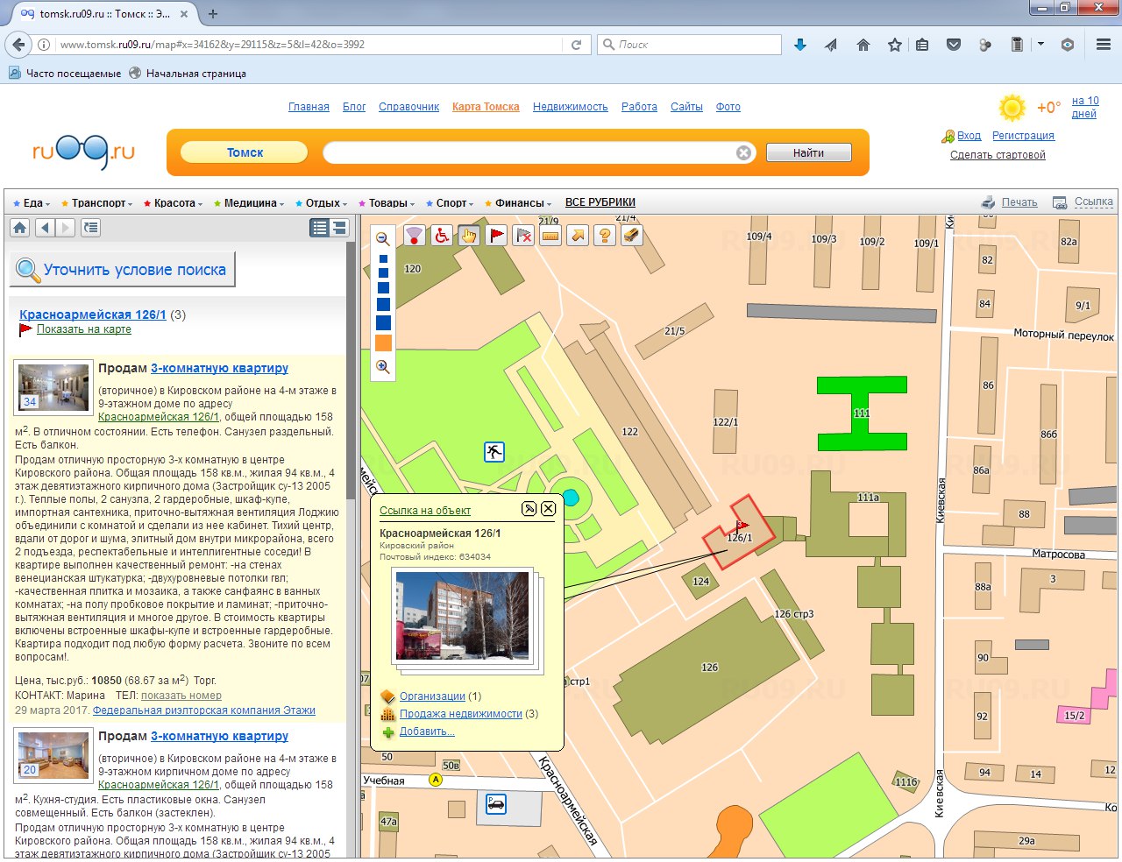The image size is (1122, 862).
Task: Expand the Еда category dropdown
Action: click(x=32, y=203)
